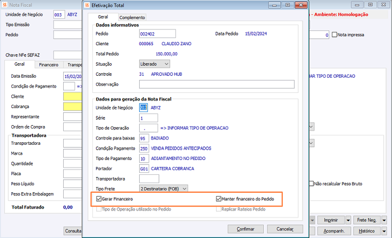Click the Pedido field with 002402
Viewport: 392px width, 238px height.
pyautogui.click(x=157, y=33)
